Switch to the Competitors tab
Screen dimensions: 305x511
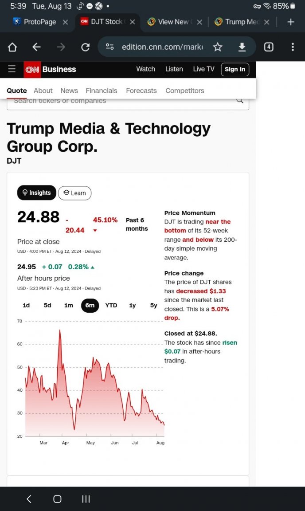[185, 90]
